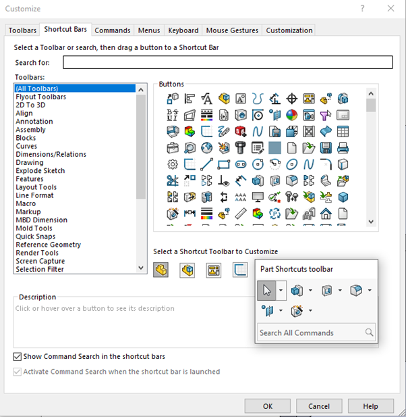Image resolution: width=406 pixels, height=417 pixels.
Task: Click the Save floppy disk icon in Buttons
Action: [x=326, y=147]
